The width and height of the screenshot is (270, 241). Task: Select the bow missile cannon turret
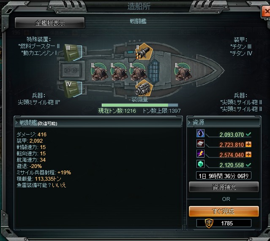[183, 72]
